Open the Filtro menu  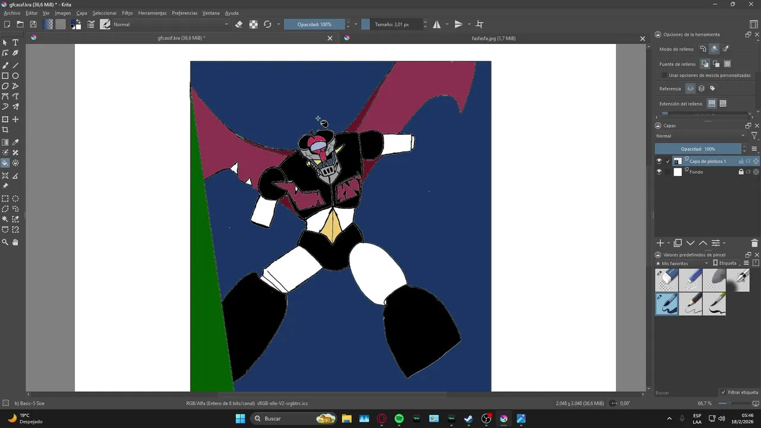click(x=127, y=13)
